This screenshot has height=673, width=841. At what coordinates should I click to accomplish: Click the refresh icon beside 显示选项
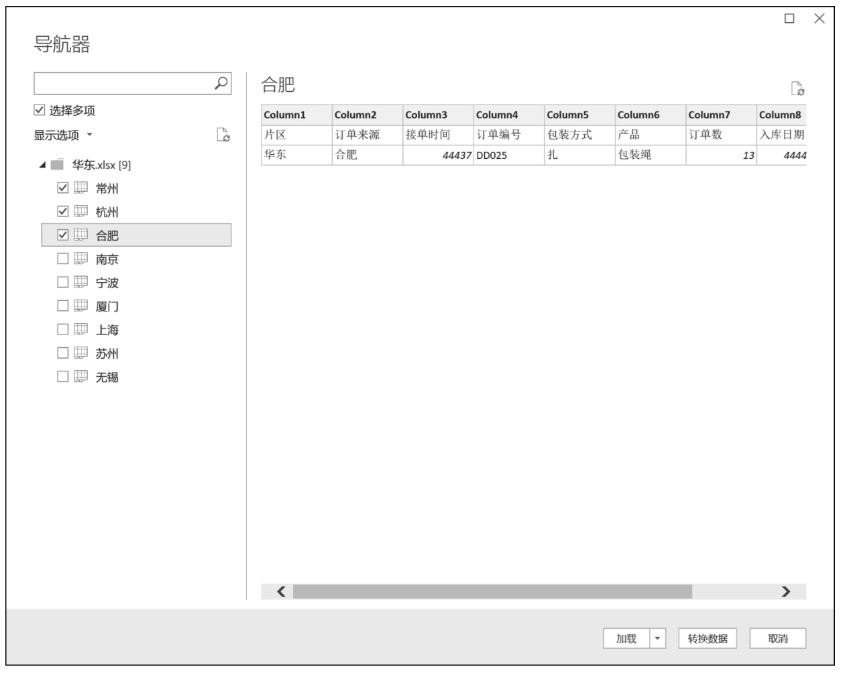tap(223, 135)
